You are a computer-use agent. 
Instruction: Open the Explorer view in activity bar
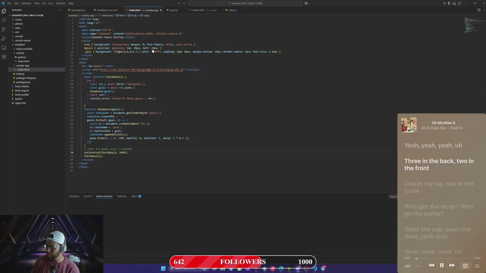click(x=4, y=11)
